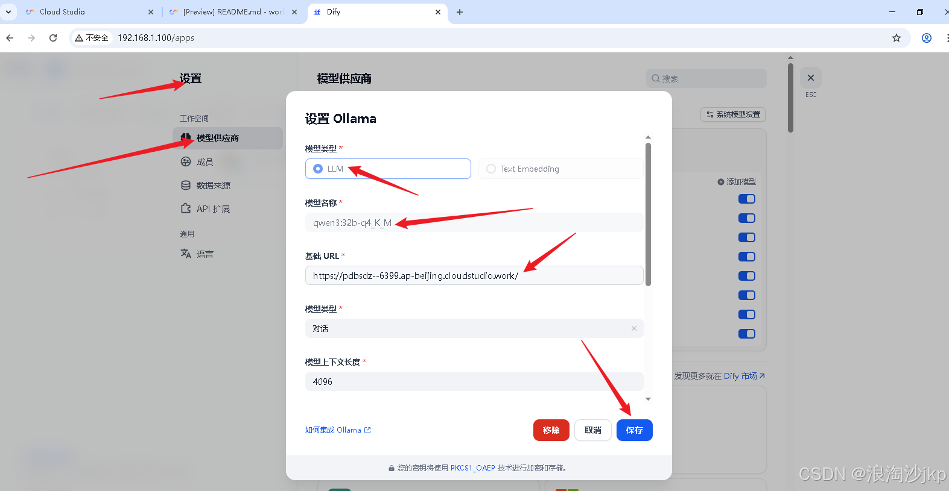Open browser menu three-dots icon
Screen dimensions: 949x491
click(x=947, y=38)
